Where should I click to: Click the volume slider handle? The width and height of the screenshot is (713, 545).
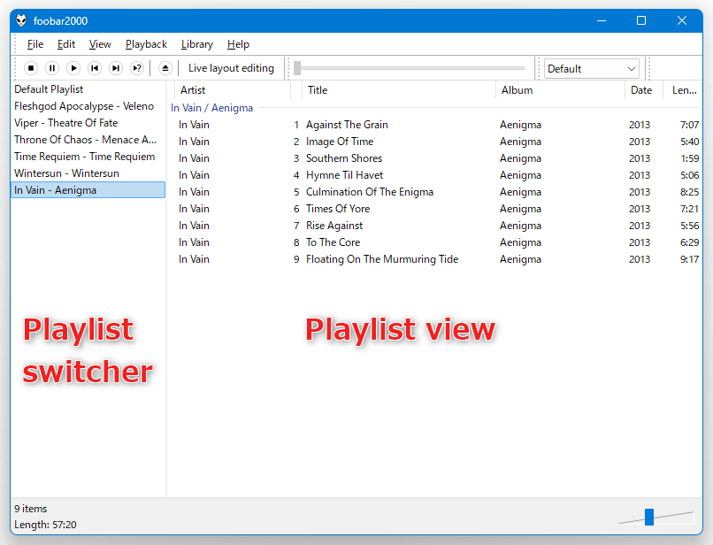[649, 517]
